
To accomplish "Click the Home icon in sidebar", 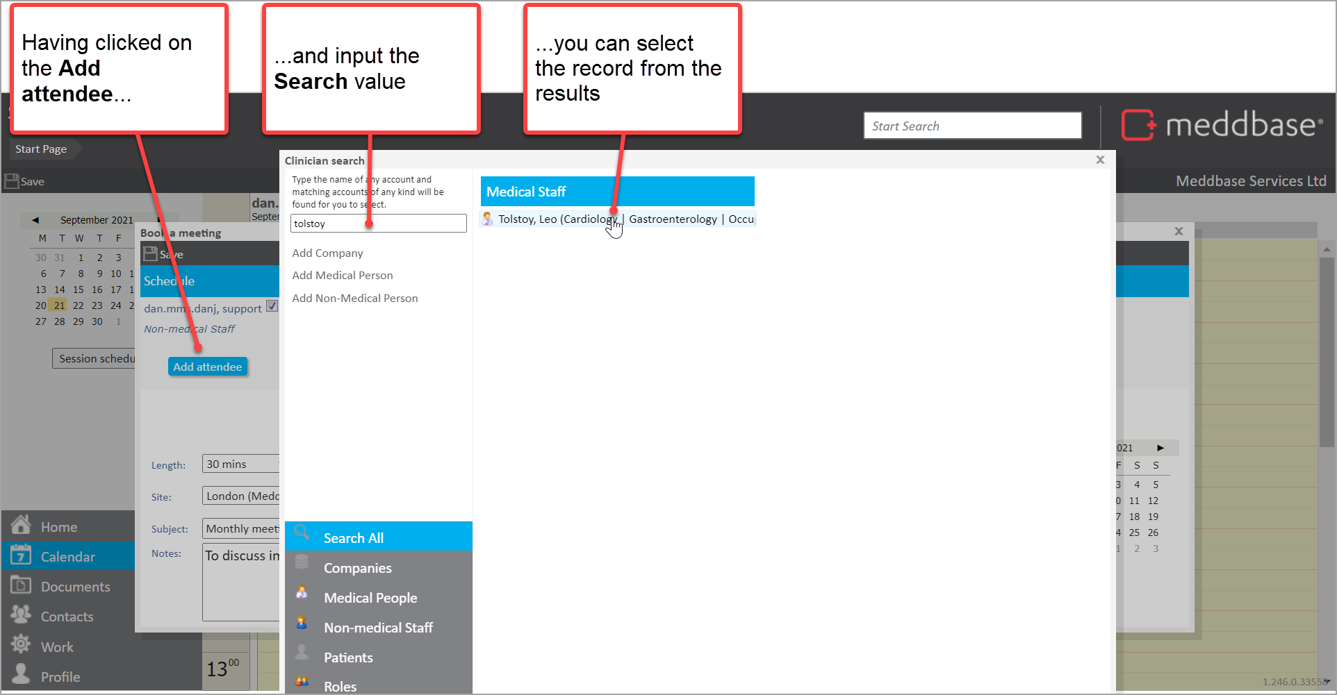I will coord(21,525).
